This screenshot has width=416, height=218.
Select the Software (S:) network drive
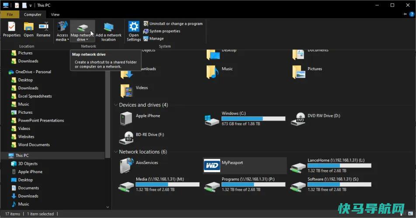pos(331,184)
